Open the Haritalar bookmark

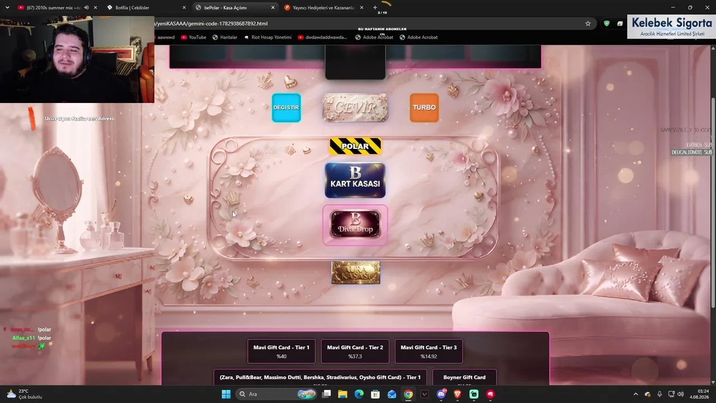225,38
